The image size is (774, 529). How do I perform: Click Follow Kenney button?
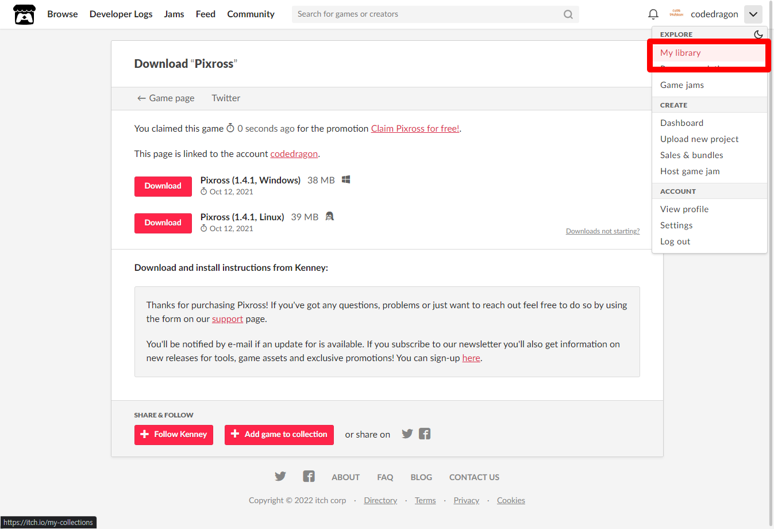point(174,435)
